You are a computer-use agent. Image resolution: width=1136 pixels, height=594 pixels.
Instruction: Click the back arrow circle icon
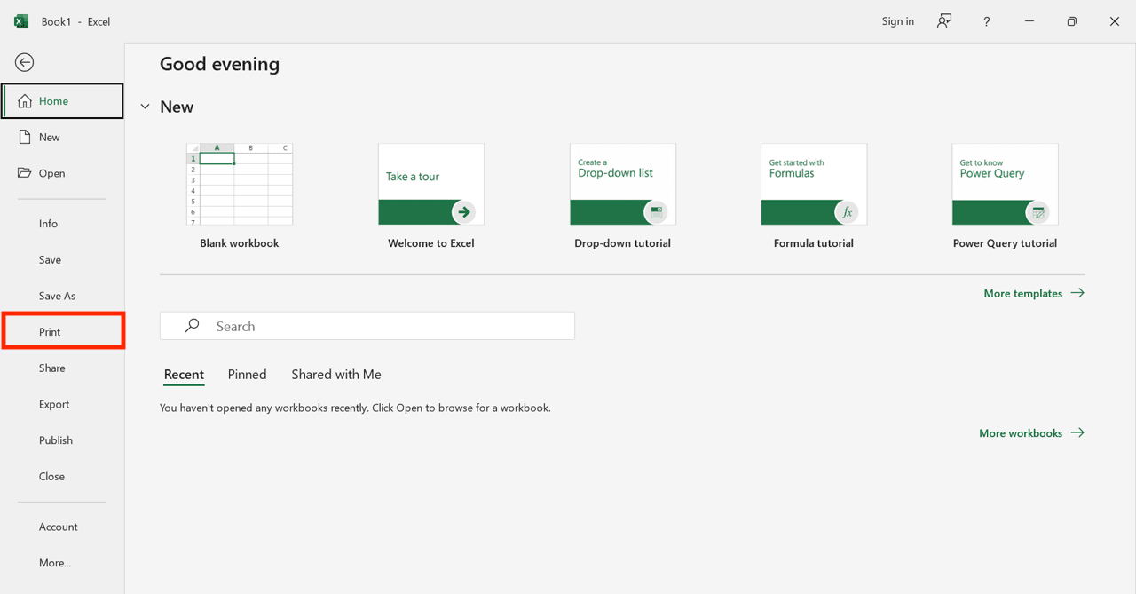[x=25, y=62]
